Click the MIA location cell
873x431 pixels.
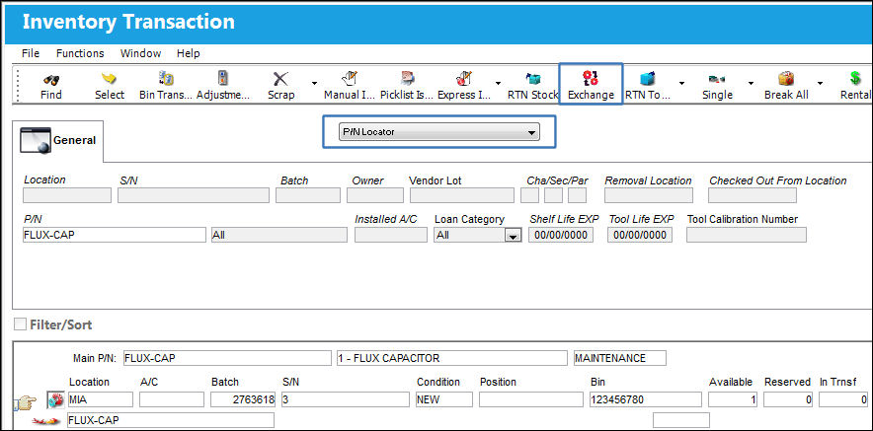(100, 399)
